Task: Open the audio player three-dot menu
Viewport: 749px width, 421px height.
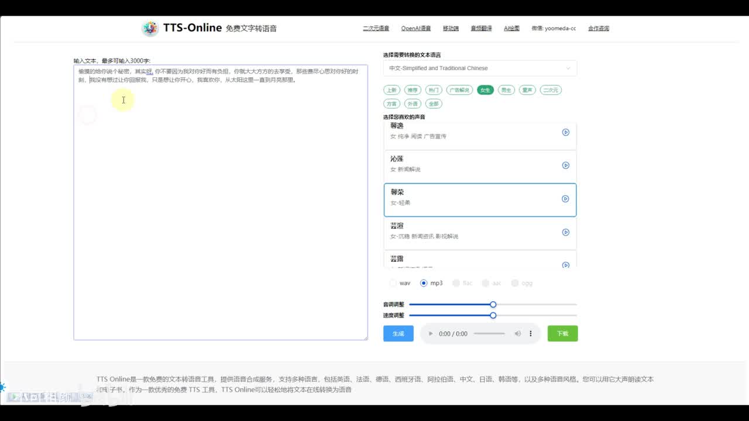Action: 531,334
